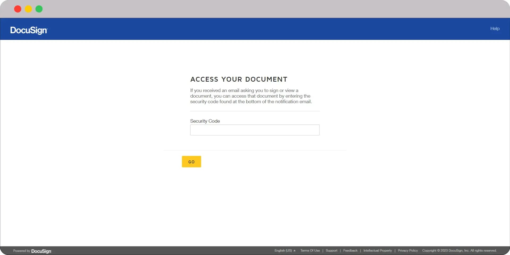Screen dimensions: 510x255
Task: Click the Security Code field label
Action: point(205,121)
